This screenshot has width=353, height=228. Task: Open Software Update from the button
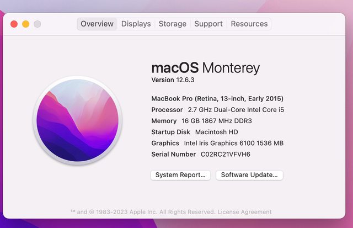coord(249,175)
